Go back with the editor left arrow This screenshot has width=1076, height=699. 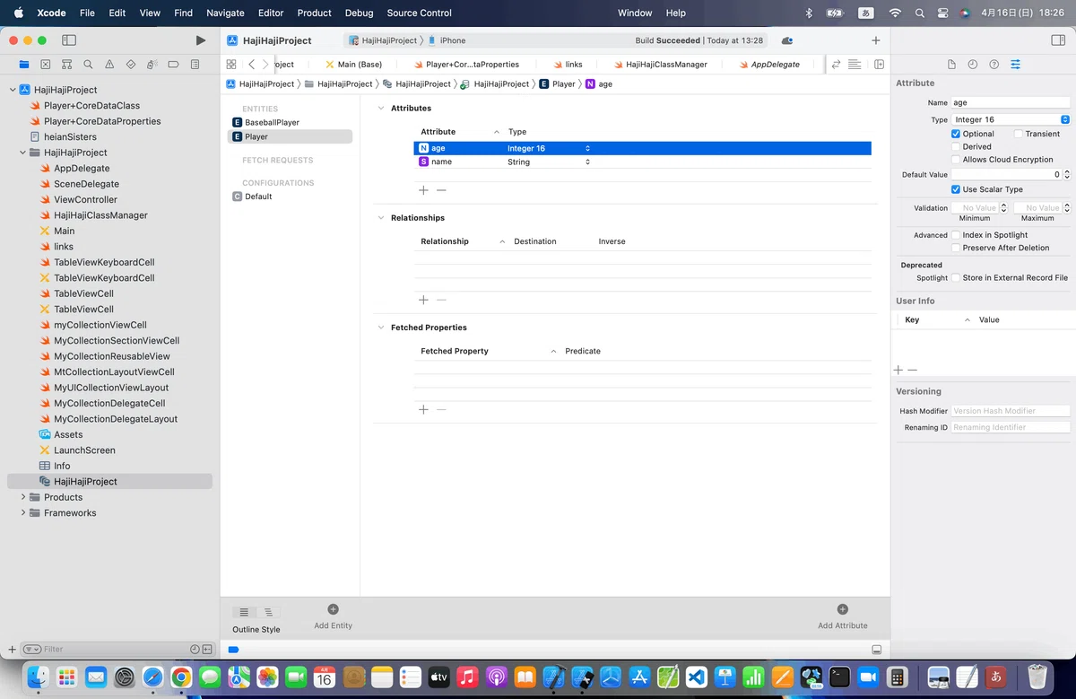click(252, 65)
